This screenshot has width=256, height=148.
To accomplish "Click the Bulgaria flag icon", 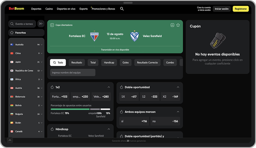I will 12,114.
